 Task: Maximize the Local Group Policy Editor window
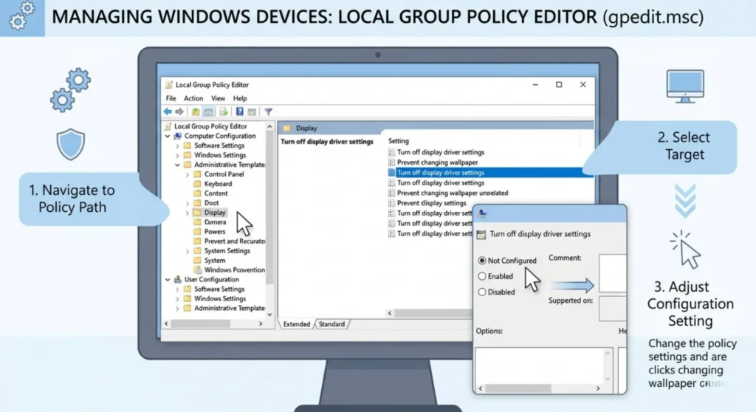(559, 85)
